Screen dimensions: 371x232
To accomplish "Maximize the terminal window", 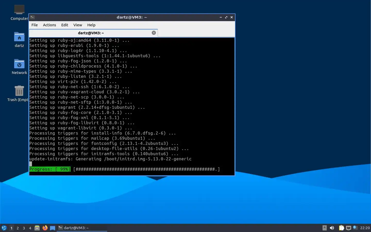I will point(226,17).
